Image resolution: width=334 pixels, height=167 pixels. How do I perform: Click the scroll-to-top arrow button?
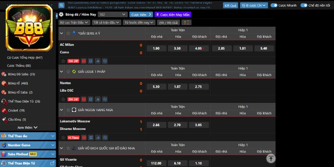[271, 158]
